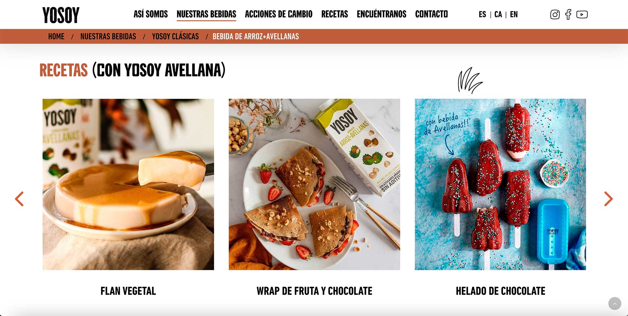This screenshot has height=316, width=628.
Task: Switch language to EN
Action: click(514, 14)
